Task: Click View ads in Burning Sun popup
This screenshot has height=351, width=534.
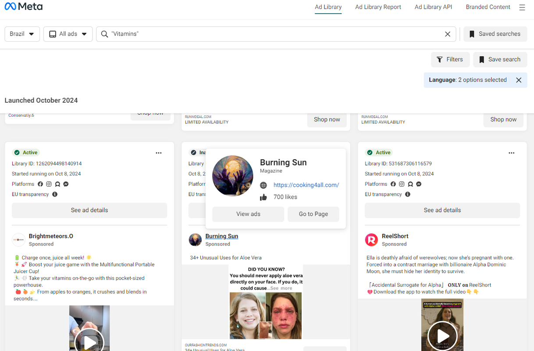Action: [x=248, y=214]
